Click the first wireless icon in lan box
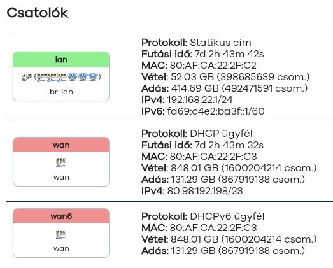This screenshot has height=268, width=333. point(73,77)
